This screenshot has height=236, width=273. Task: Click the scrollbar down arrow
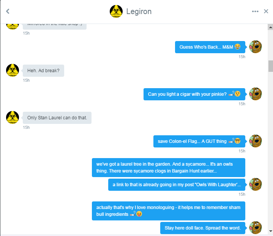(x=270, y=231)
